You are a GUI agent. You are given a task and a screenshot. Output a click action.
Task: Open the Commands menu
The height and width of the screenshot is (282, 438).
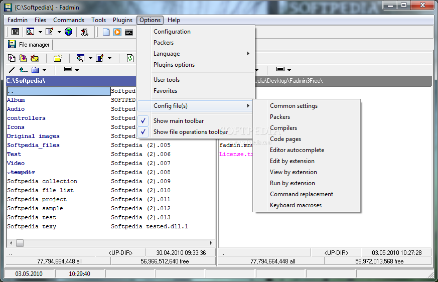(69, 20)
